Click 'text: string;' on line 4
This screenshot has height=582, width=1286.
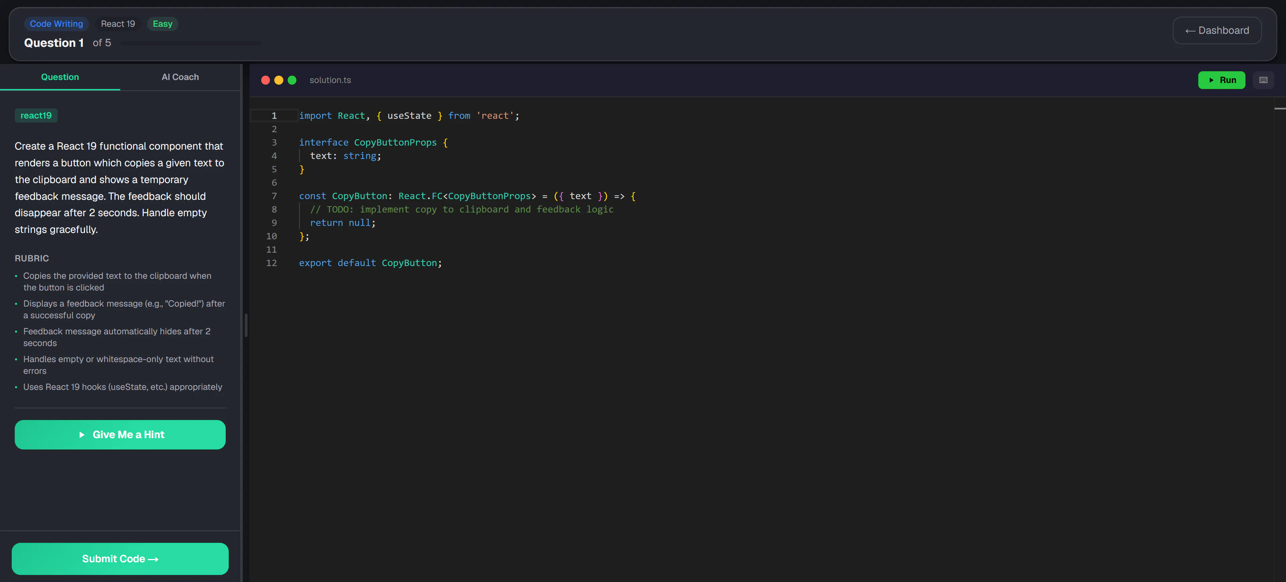(346, 156)
